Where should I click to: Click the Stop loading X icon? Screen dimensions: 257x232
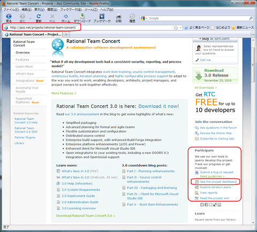pos(52,17)
